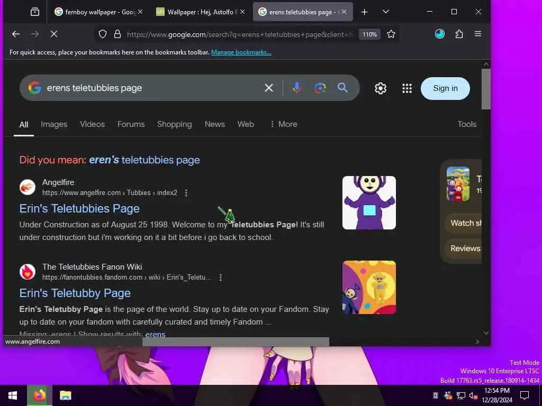Bookmark this page with star icon
Screen dimensions: 542x406
click(391, 34)
